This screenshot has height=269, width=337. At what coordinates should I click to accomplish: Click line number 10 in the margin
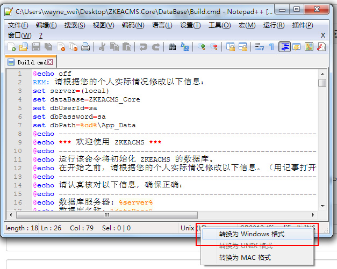click(18, 151)
